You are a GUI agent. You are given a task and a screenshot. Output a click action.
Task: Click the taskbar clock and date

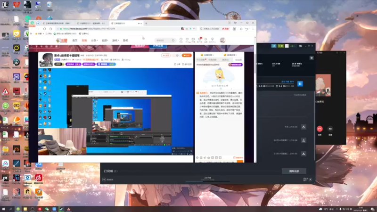click(361, 209)
